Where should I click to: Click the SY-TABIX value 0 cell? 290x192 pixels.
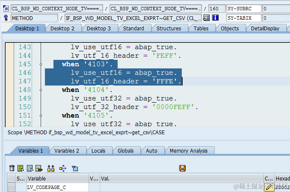pyautogui.click(x=276, y=18)
